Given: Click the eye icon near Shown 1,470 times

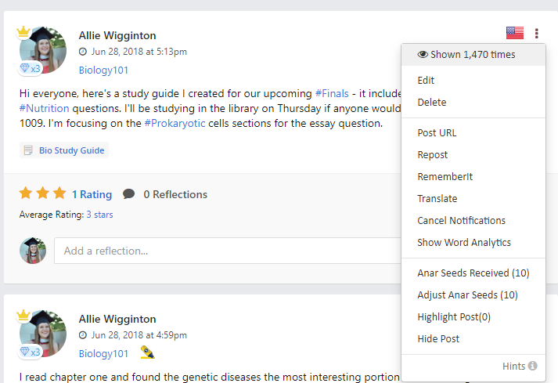Looking at the screenshot, I should coord(423,55).
